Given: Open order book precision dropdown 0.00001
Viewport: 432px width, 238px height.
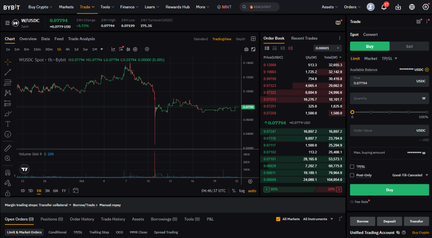Looking at the screenshot, I should click(x=327, y=48).
